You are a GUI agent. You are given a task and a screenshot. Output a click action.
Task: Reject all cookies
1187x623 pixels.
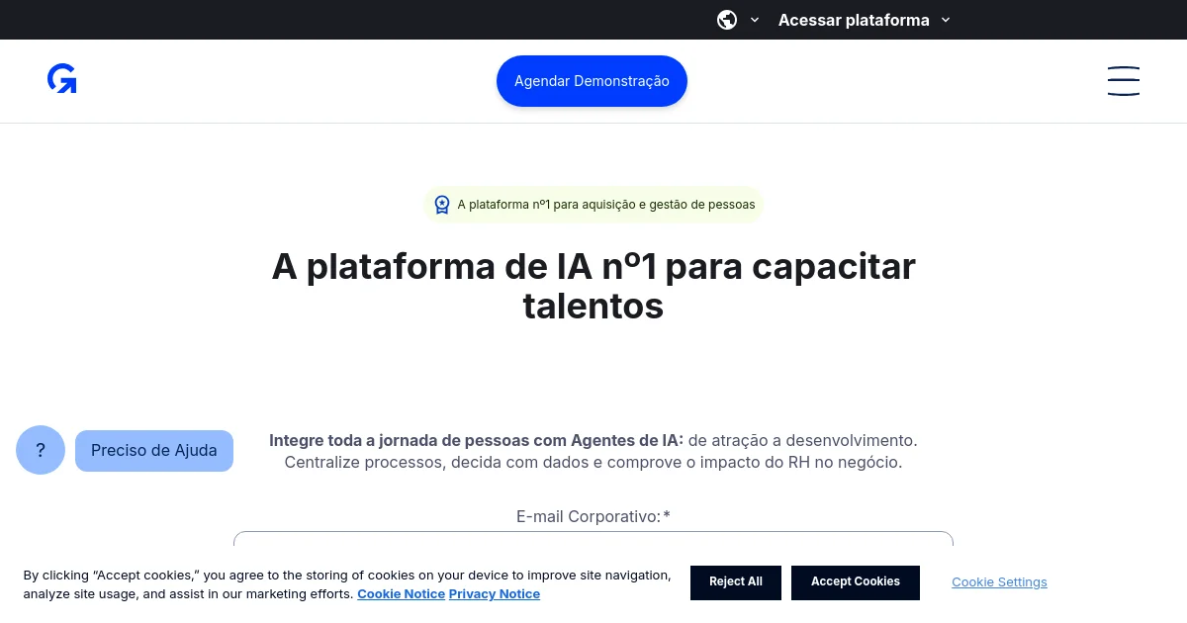(x=736, y=582)
